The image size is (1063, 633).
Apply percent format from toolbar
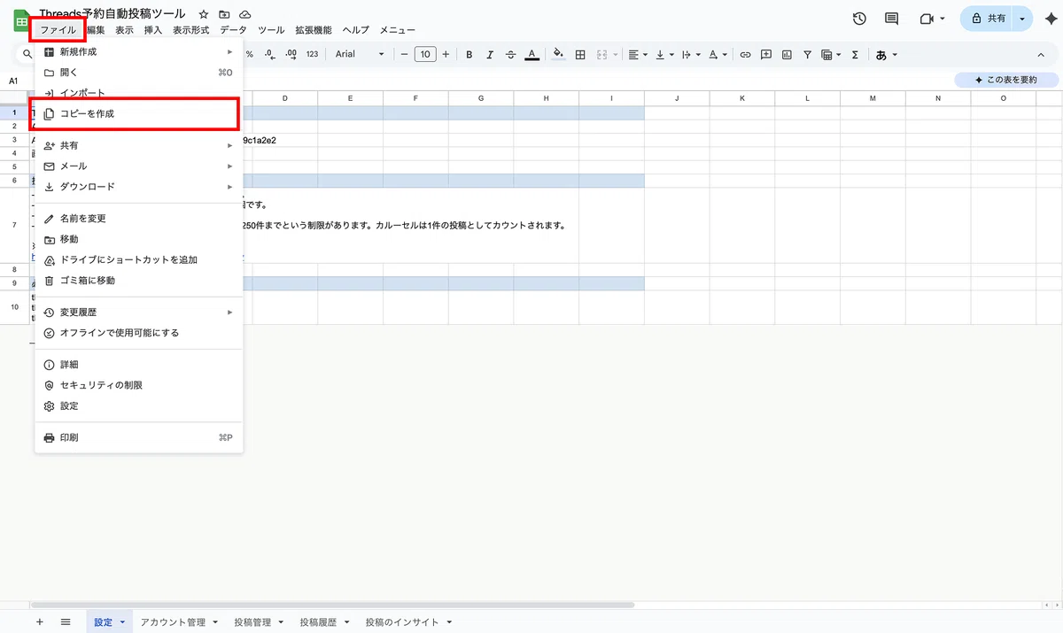pyautogui.click(x=250, y=54)
